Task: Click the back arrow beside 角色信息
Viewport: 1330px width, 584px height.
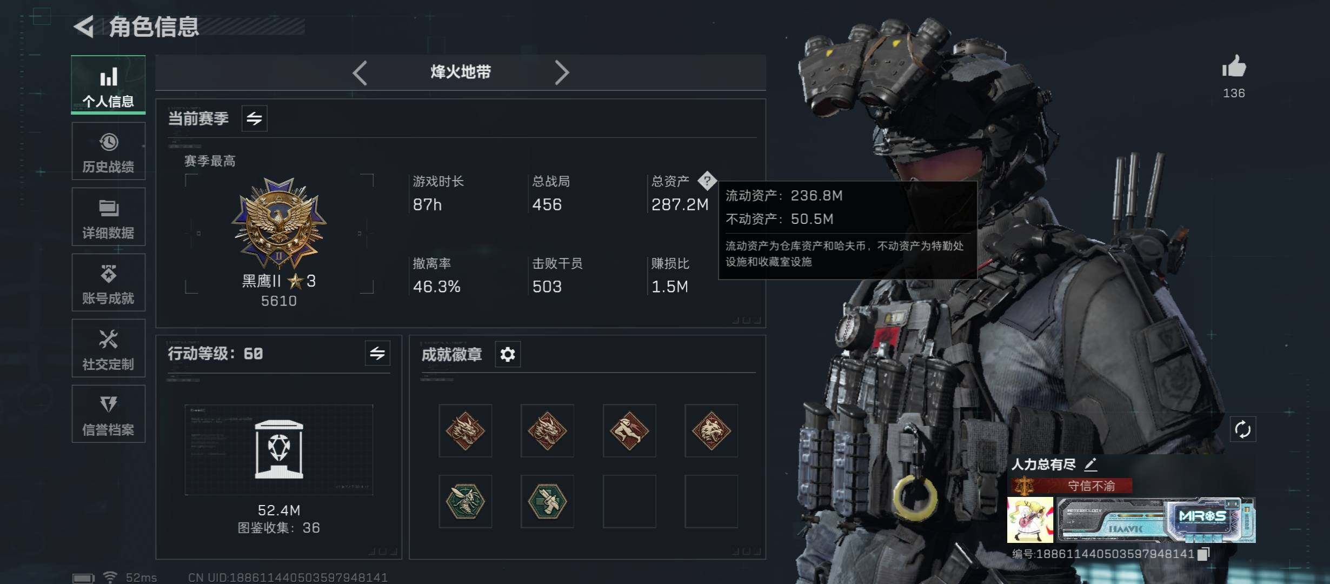Action: 84,26
